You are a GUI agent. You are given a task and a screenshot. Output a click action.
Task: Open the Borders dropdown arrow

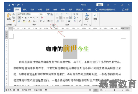[65, 21]
